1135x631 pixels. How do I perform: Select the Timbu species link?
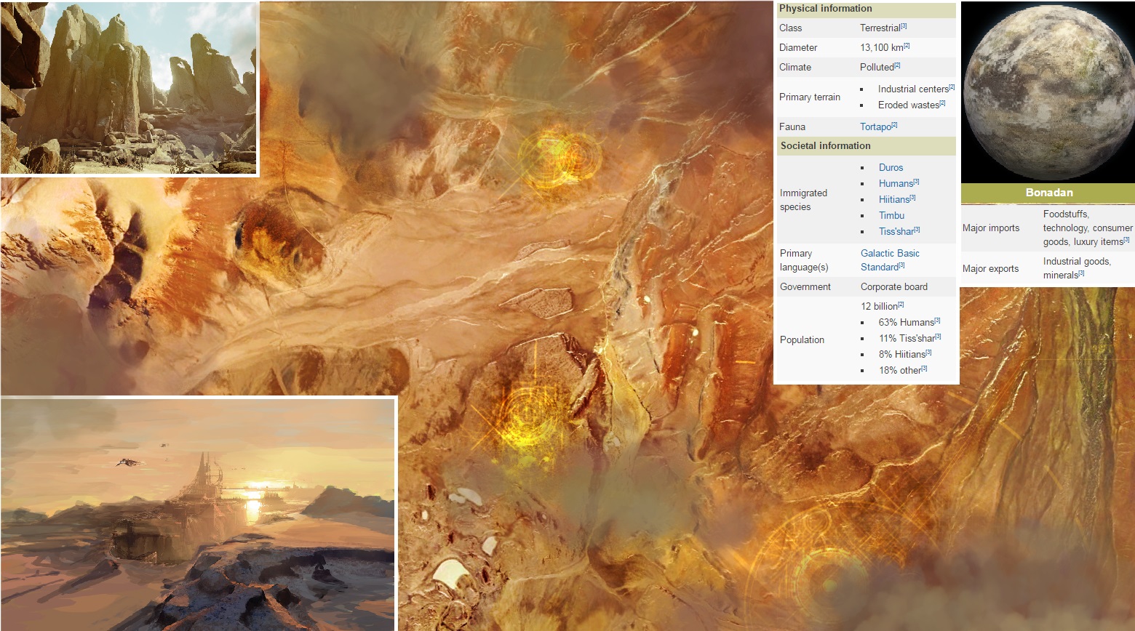click(x=891, y=216)
